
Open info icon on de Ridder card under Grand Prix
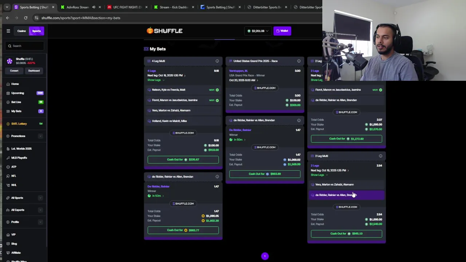(x=299, y=120)
